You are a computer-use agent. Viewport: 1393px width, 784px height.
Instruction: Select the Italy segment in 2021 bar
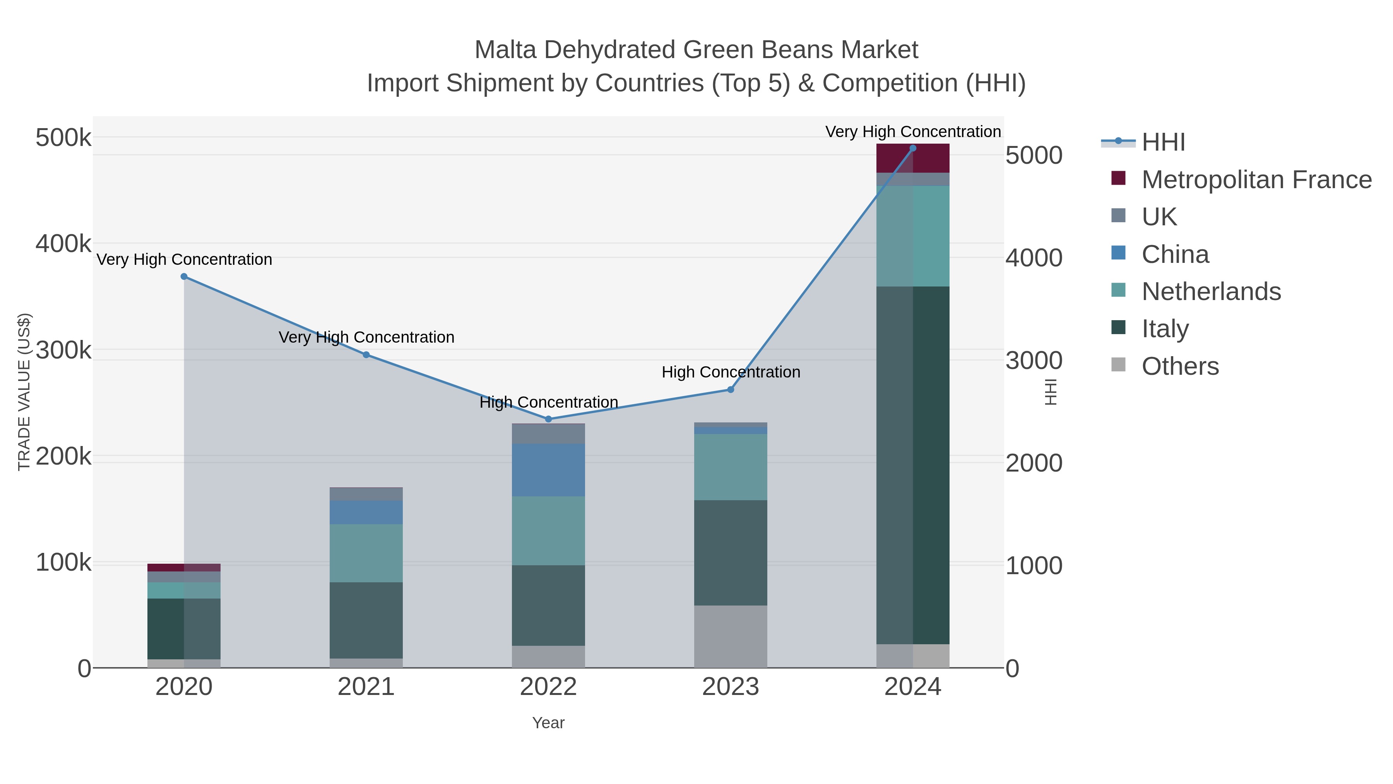tap(366, 621)
